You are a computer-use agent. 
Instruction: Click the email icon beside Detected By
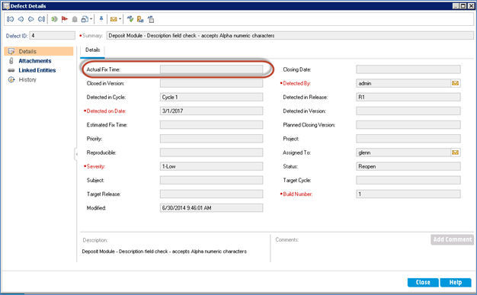coord(456,83)
